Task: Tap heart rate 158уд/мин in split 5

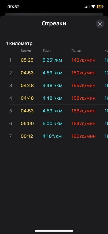Action: (x=83, y=111)
